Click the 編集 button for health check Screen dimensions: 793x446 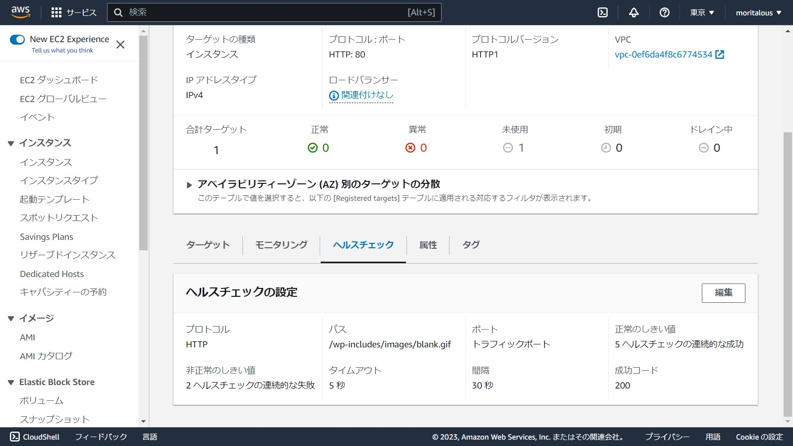point(723,293)
